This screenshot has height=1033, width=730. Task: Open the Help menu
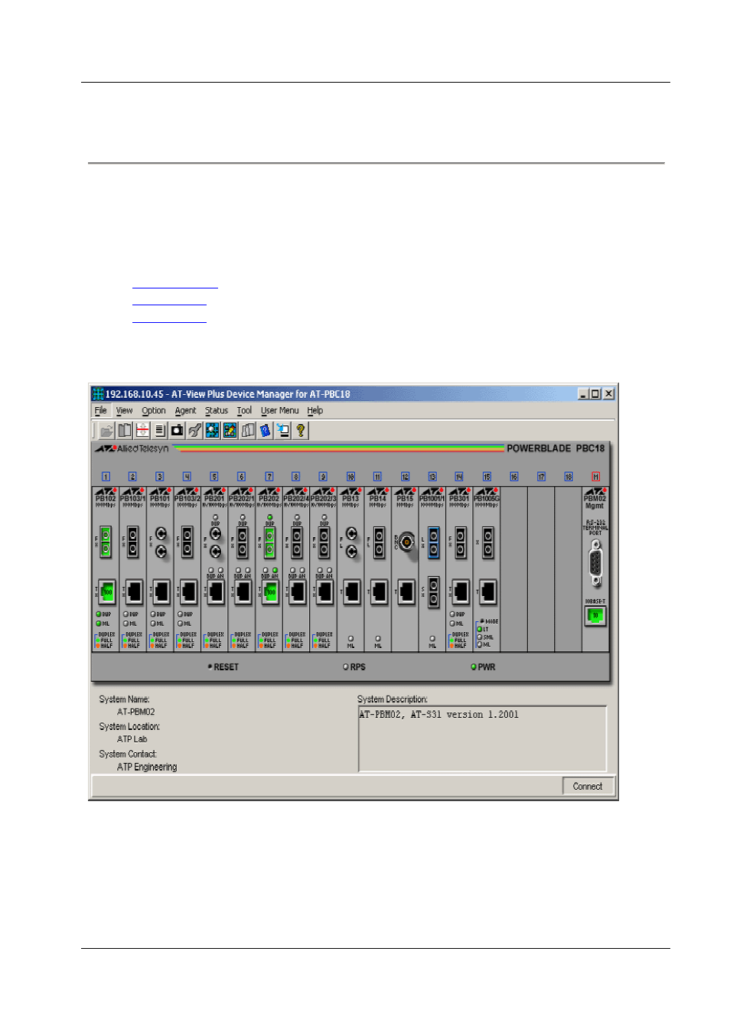tap(315, 411)
